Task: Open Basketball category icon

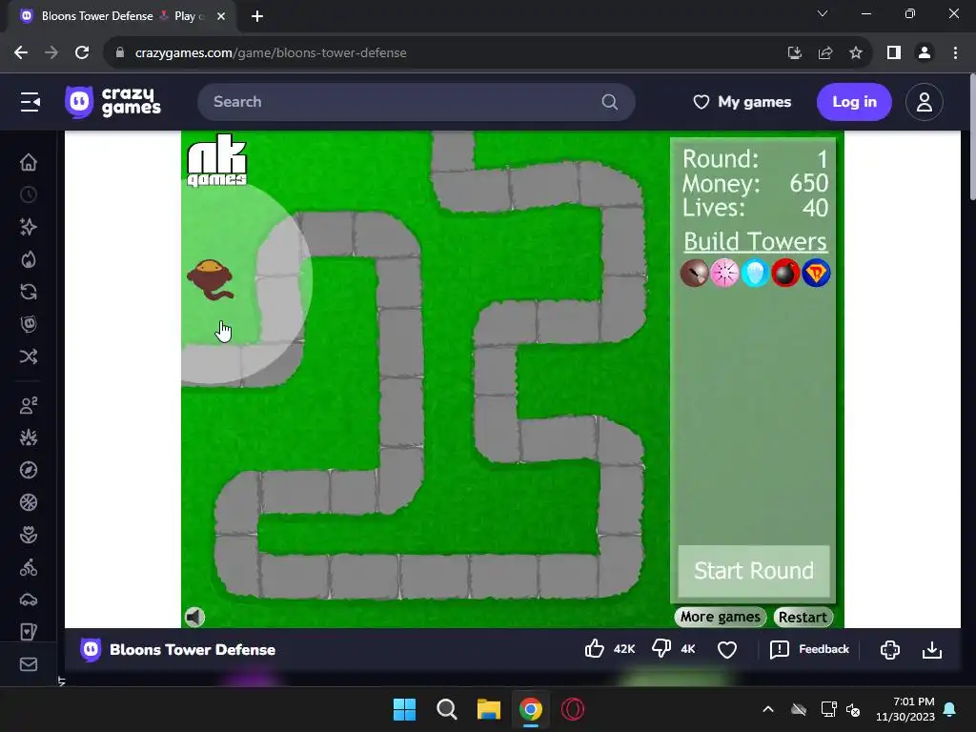Action: tap(29, 502)
